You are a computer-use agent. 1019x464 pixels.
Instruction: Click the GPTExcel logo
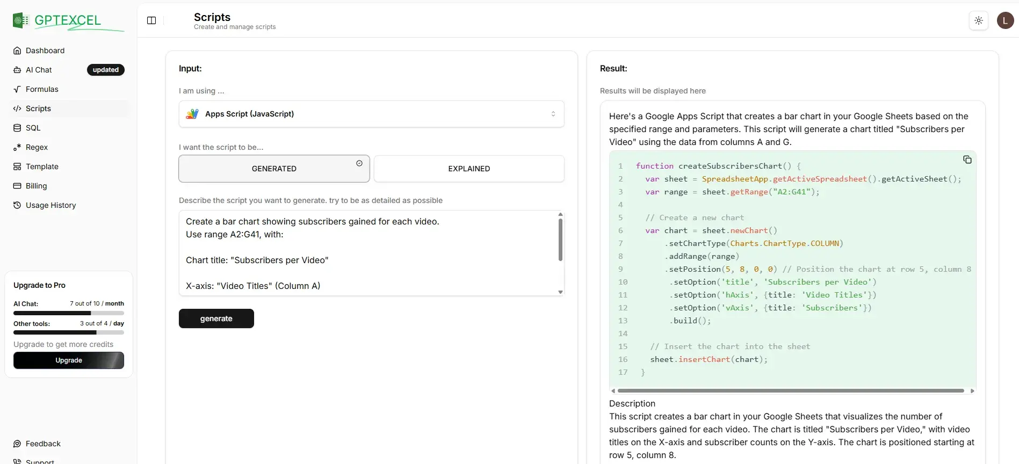point(57,20)
